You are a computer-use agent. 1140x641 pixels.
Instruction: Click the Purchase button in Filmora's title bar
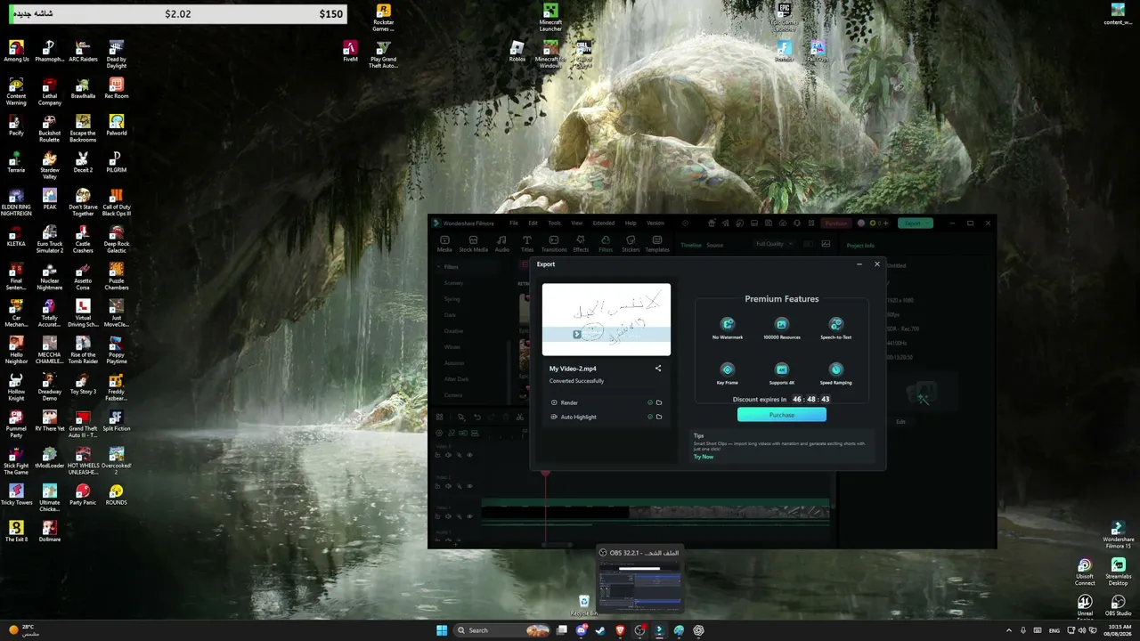click(x=835, y=223)
